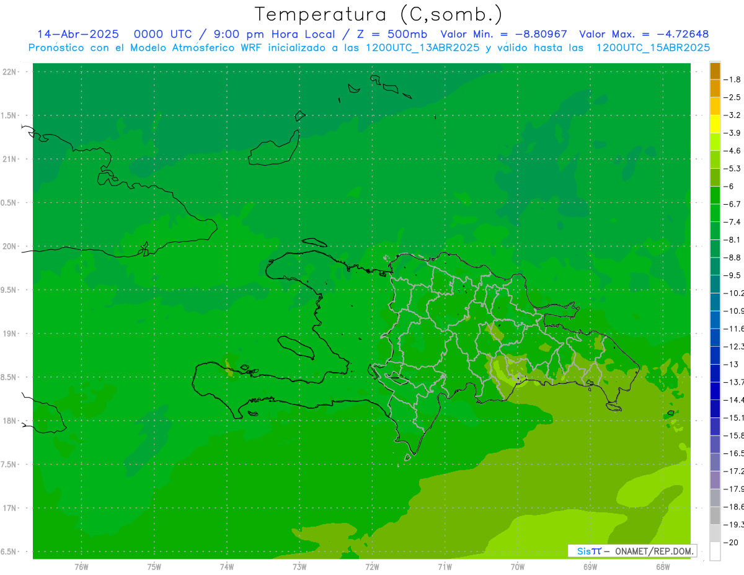Click the "1200UTC_13ABR2025" initialization time

(423, 48)
